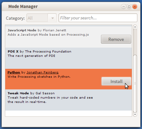The image size is (142, 129).
Task: Click the scrollbar track above the thumb
Action: tap(135, 42)
